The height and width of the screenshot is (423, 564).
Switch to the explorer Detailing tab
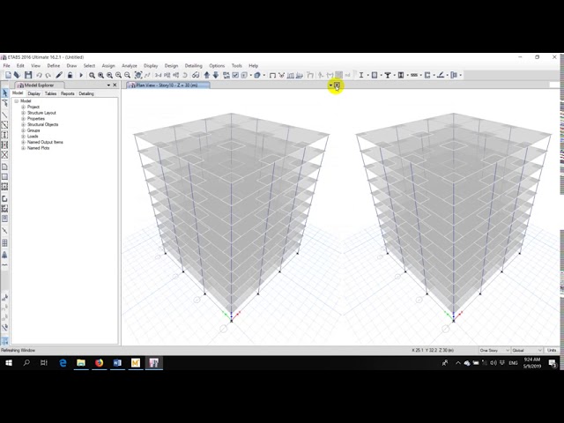pos(86,93)
